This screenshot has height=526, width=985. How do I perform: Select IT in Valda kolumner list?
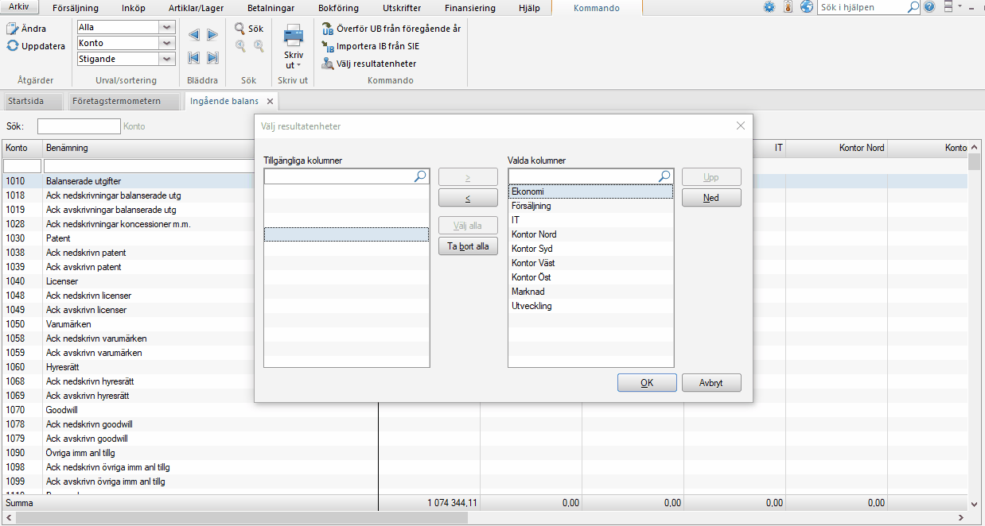pyautogui.click(x=590, y=220)
